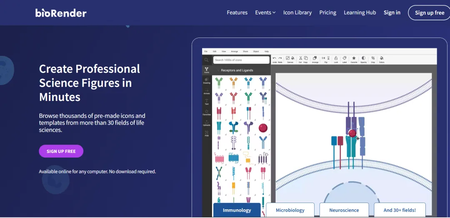Select the Crop tool

coord(373,59)
